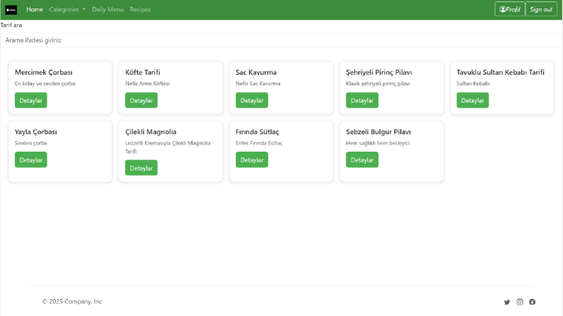Click the Sac Kavurma card title

point(256,72)
